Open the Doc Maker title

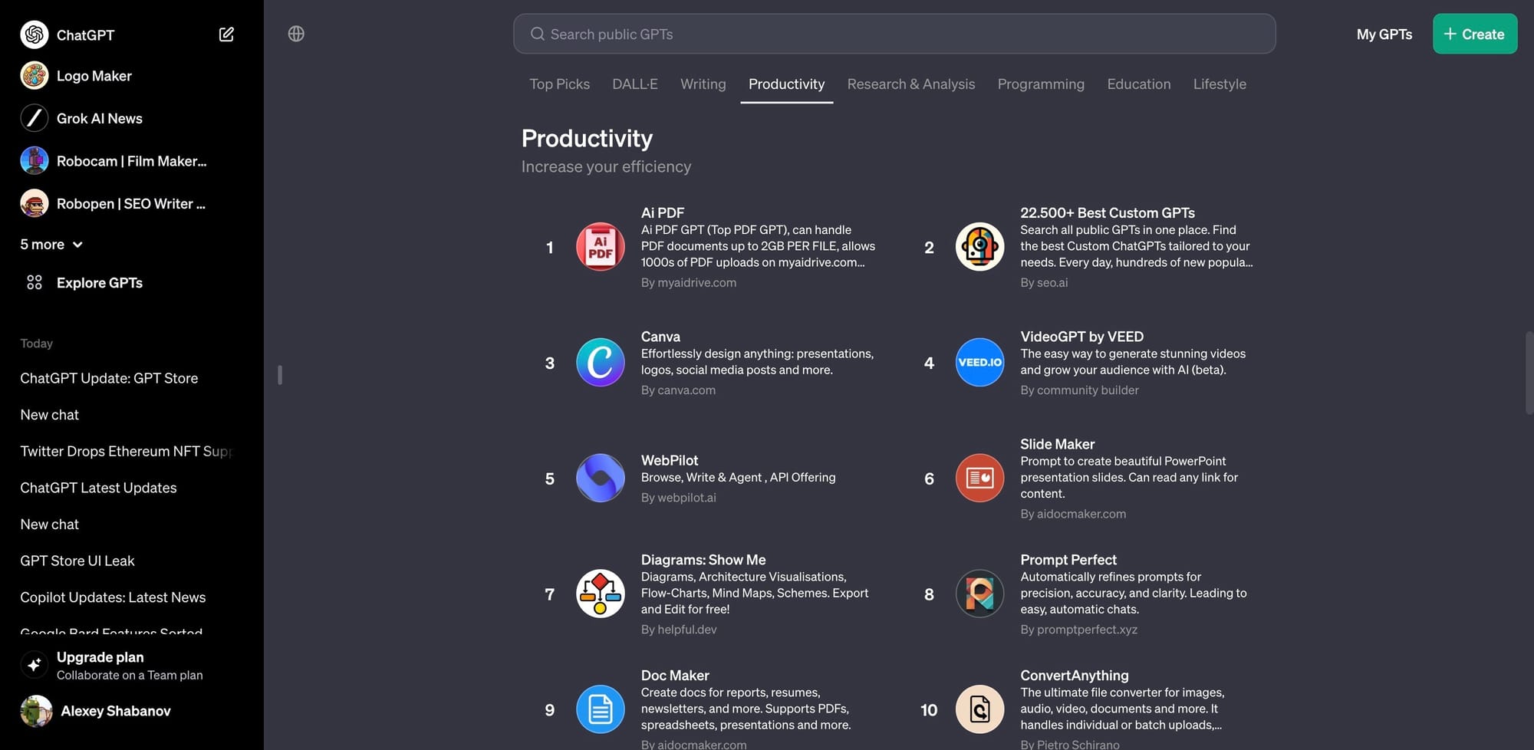pyautogui.click(x=675, y=676)
